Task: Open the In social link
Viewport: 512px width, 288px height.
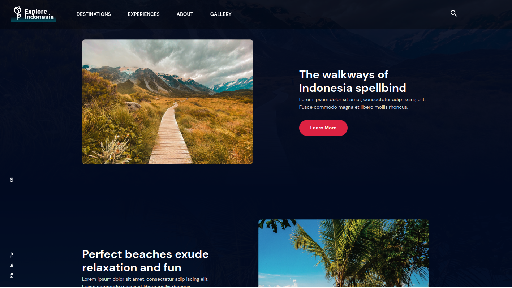Action: tap(12, 265)
